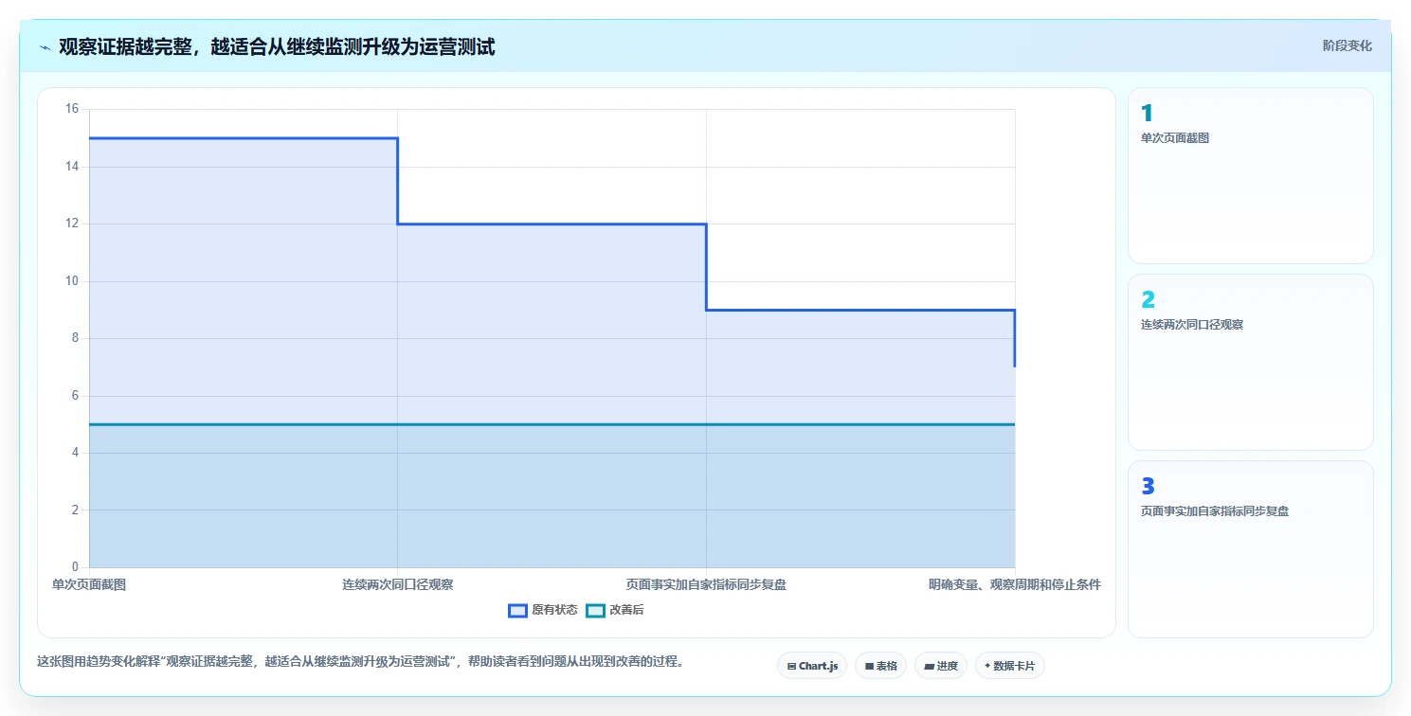
Task: Click the x-axis label 明确变量、观察周期和停止条件
Action: click(x=1015, y=584)
